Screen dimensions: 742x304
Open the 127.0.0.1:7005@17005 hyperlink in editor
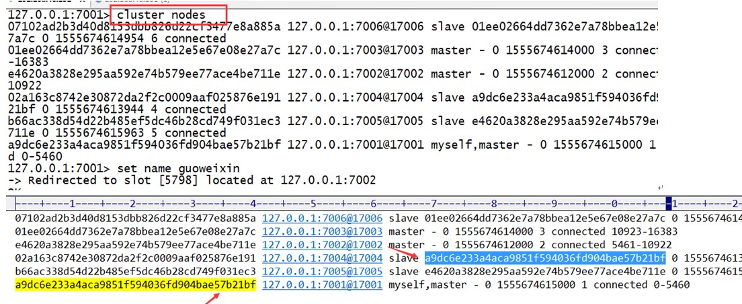click(x=322, y=271)
